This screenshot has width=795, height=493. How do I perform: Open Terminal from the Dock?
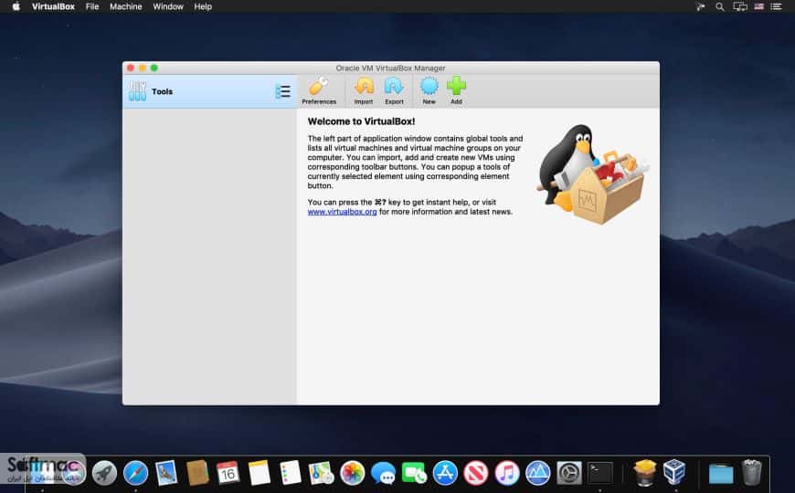click(599, 473)
